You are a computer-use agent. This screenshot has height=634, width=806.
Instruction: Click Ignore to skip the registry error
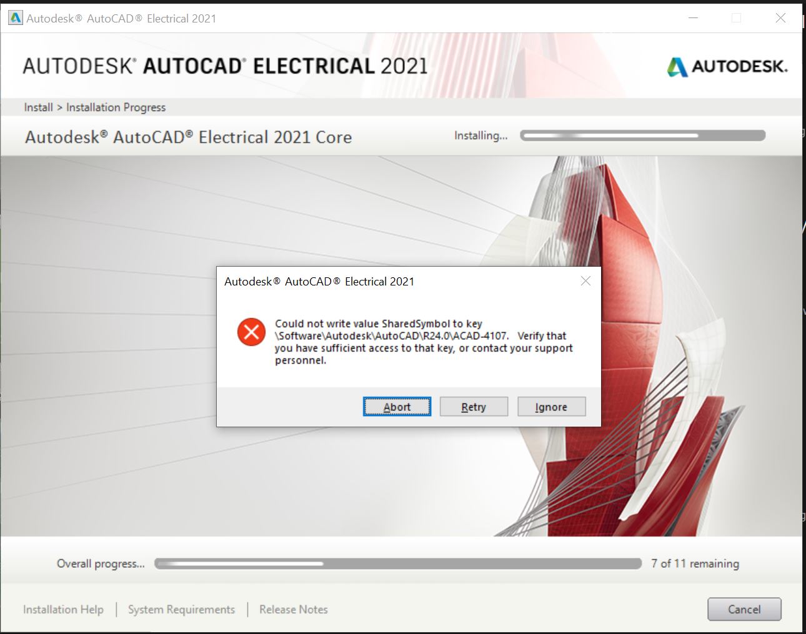point(551,406)
